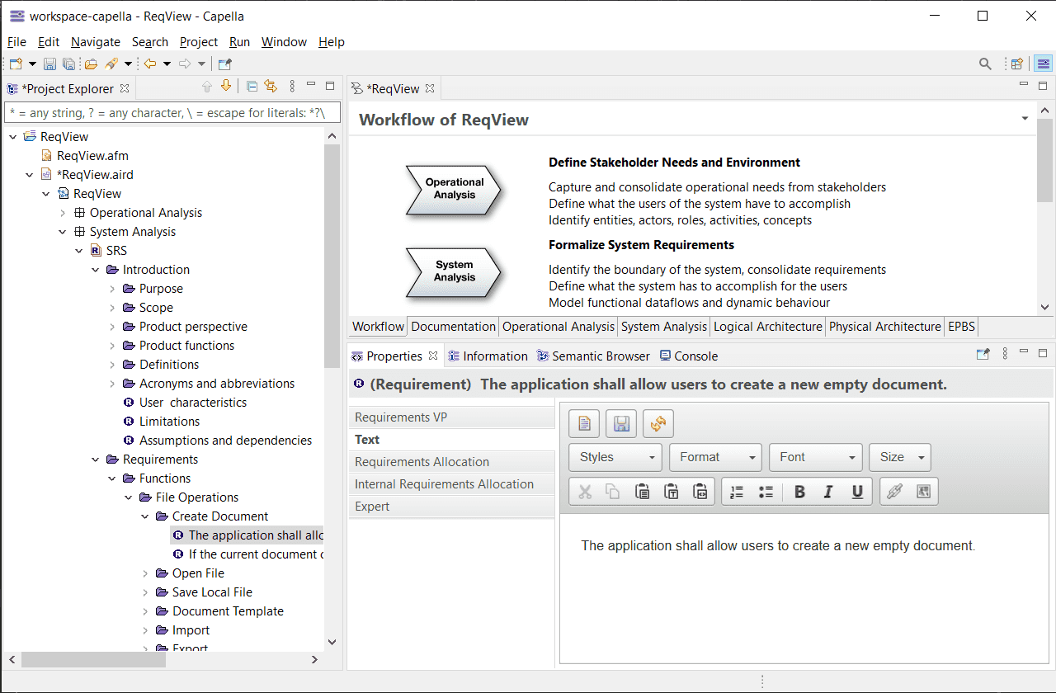Click the Collapse All icon in Project Explorer
This screenshot has width=1056, height=693.
point(252,87)
